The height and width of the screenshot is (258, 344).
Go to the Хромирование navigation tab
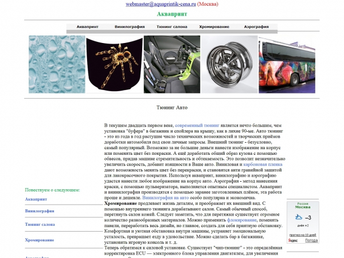click(x=214, y=27)
